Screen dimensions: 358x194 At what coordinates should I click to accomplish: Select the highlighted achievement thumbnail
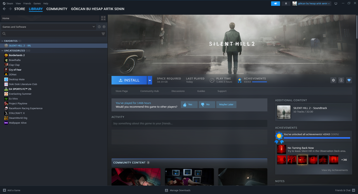(302, 160)
